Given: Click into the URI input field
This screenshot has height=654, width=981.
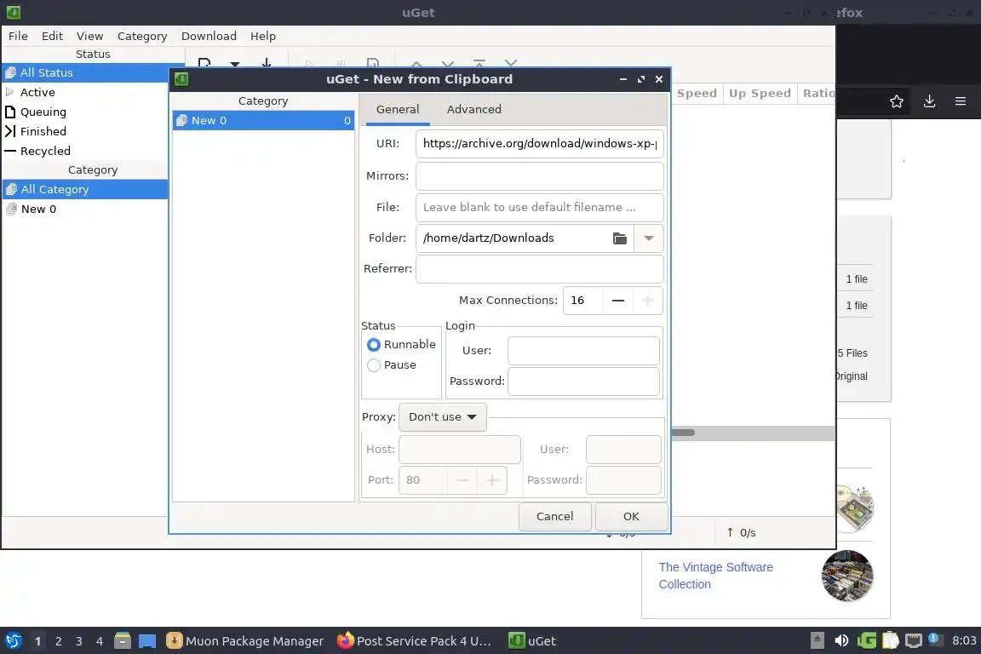Looking at the screenshot, I should pyautogui.click(x=539, y=144).
